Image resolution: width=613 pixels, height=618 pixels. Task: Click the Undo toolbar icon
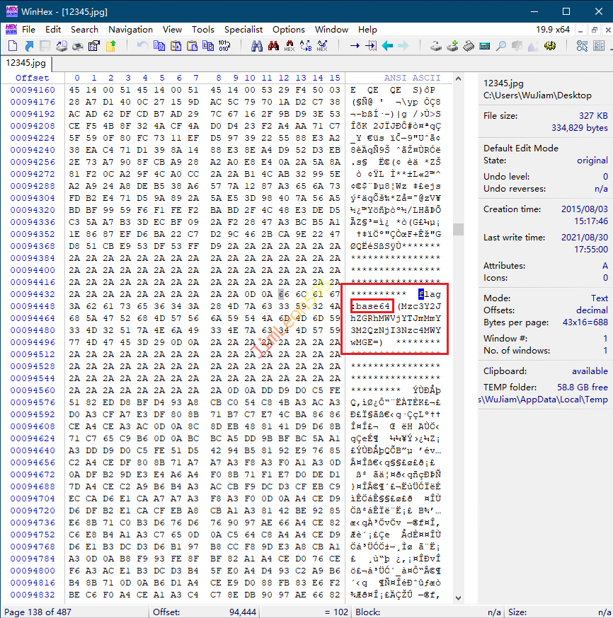click(142, 46)
